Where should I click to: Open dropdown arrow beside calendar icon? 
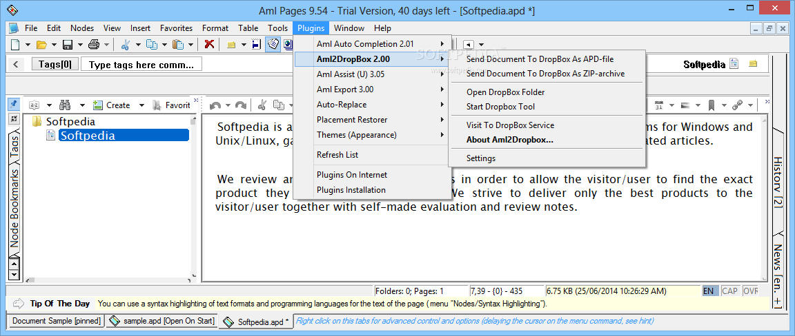671,105
